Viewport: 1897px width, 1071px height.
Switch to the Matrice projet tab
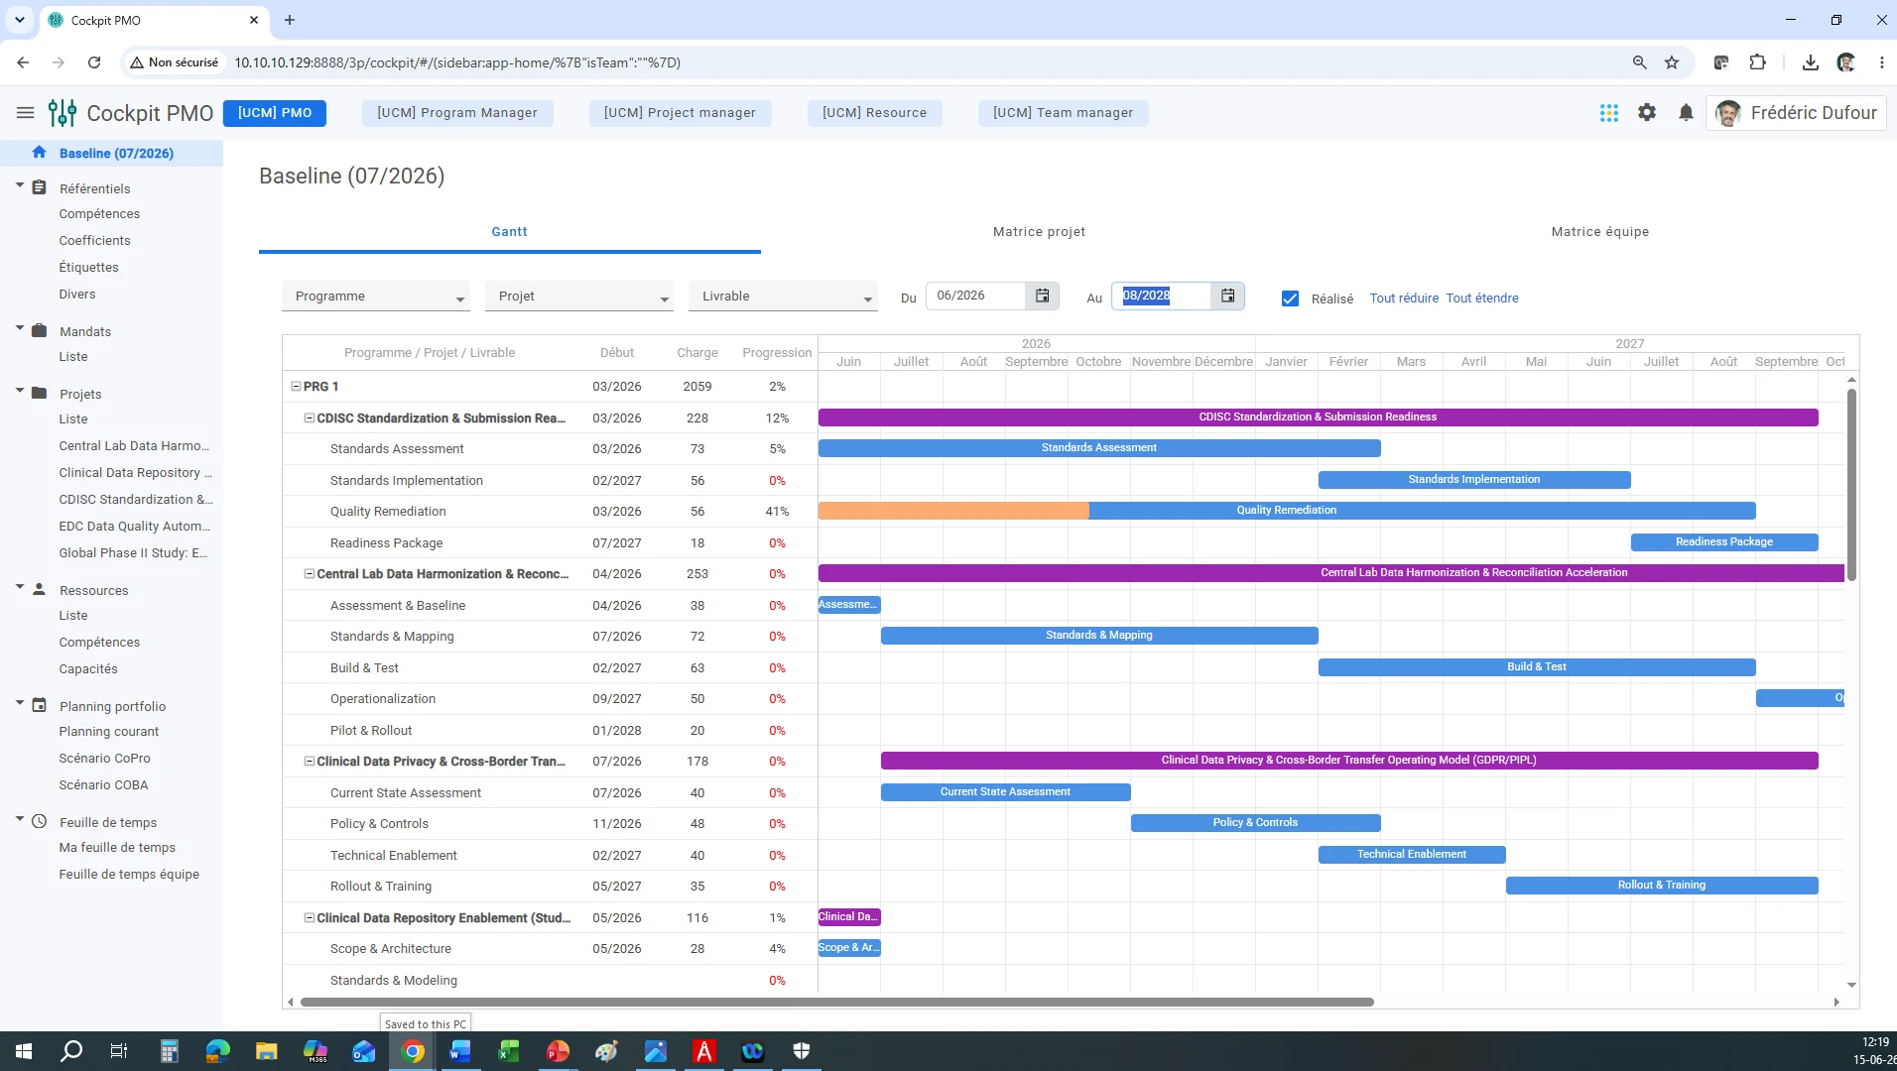point(1039,231)
